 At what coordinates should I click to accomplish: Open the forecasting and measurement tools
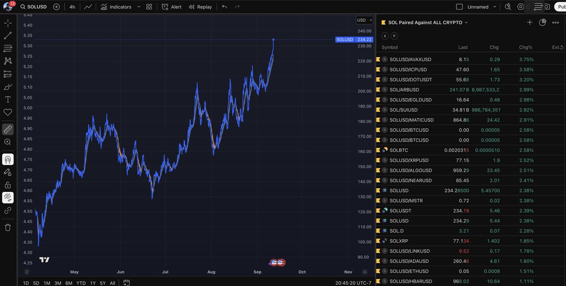pos(8,74)
